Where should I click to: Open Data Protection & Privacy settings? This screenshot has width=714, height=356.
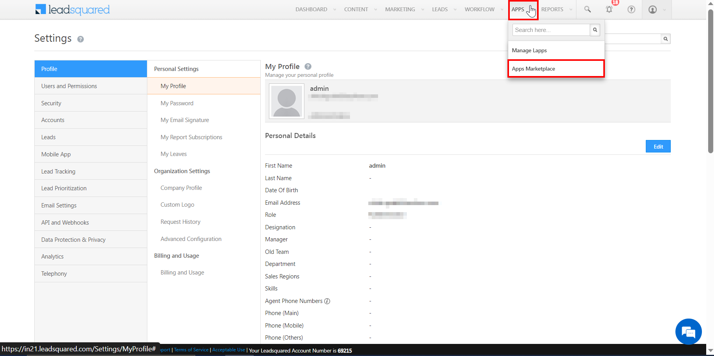(x=91, y=240)
